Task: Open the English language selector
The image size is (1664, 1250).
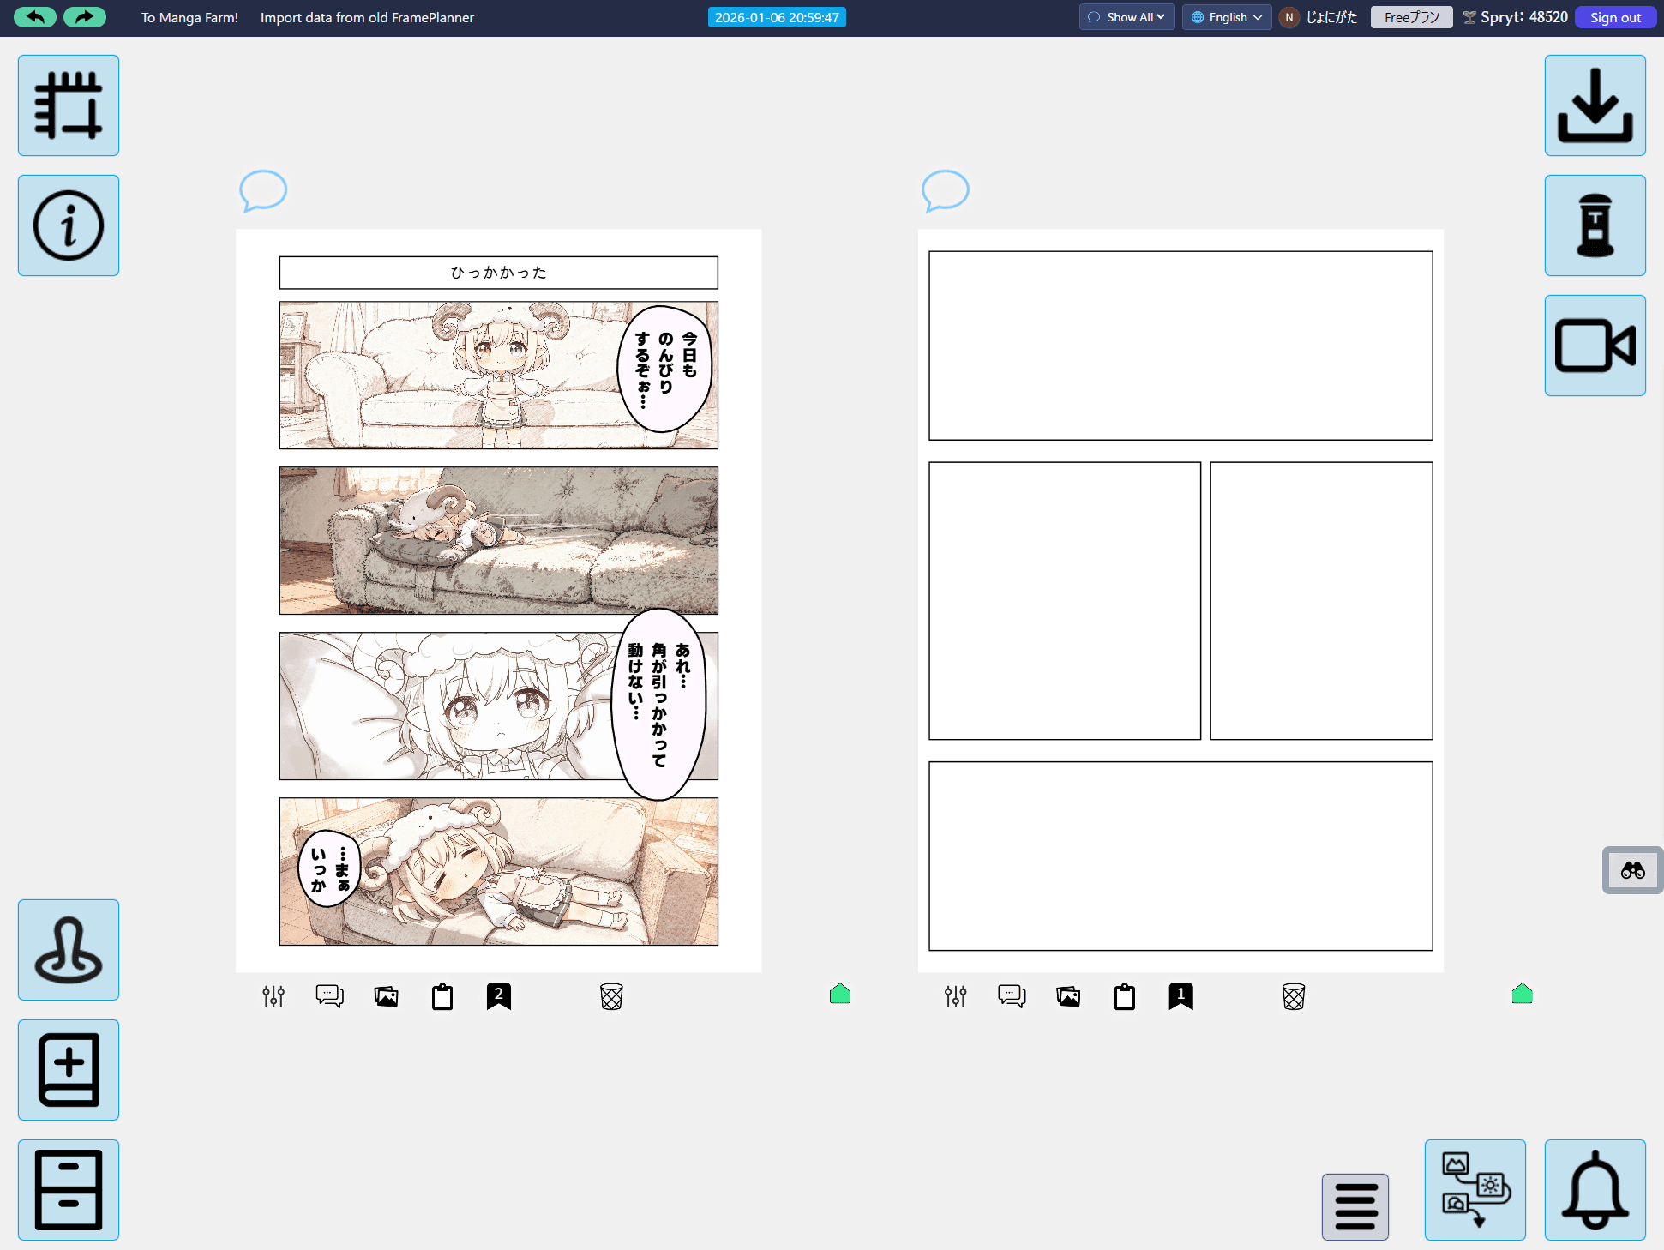Action: [1226, 17]
